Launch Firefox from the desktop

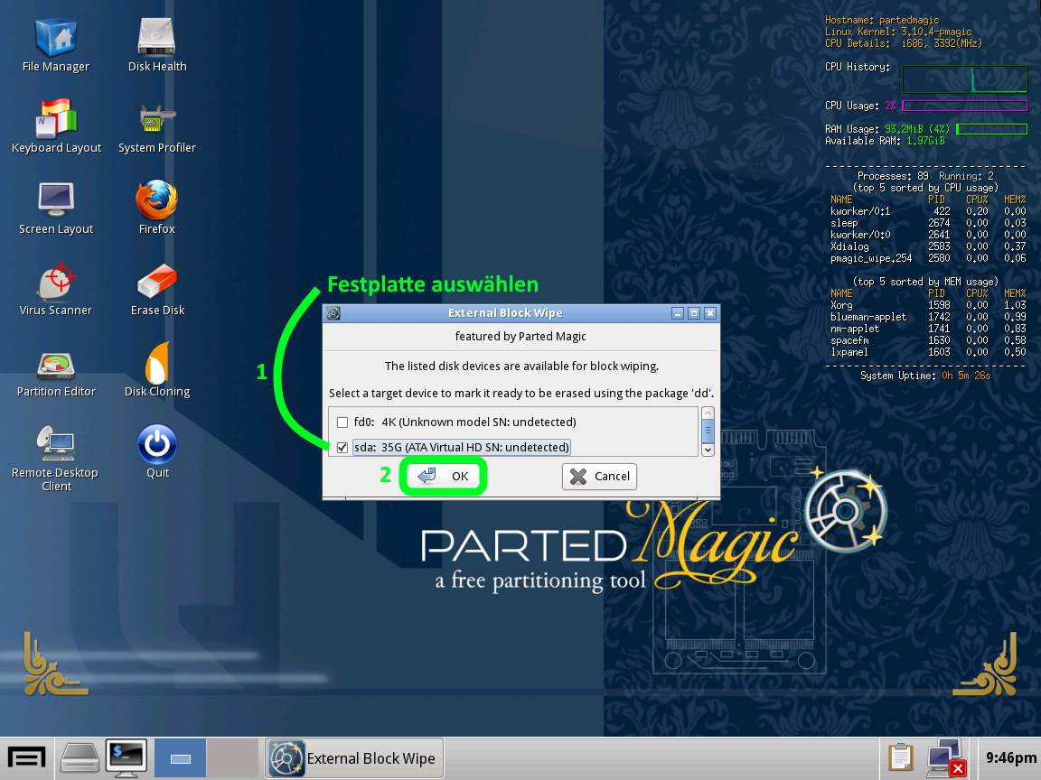click(156, 208)
